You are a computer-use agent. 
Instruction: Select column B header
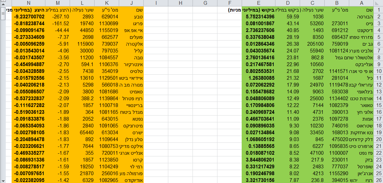coord(337,3)
